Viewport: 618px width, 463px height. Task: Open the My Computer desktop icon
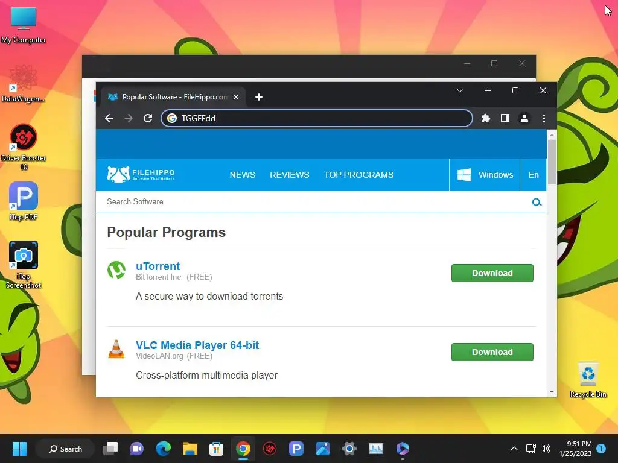24,24
